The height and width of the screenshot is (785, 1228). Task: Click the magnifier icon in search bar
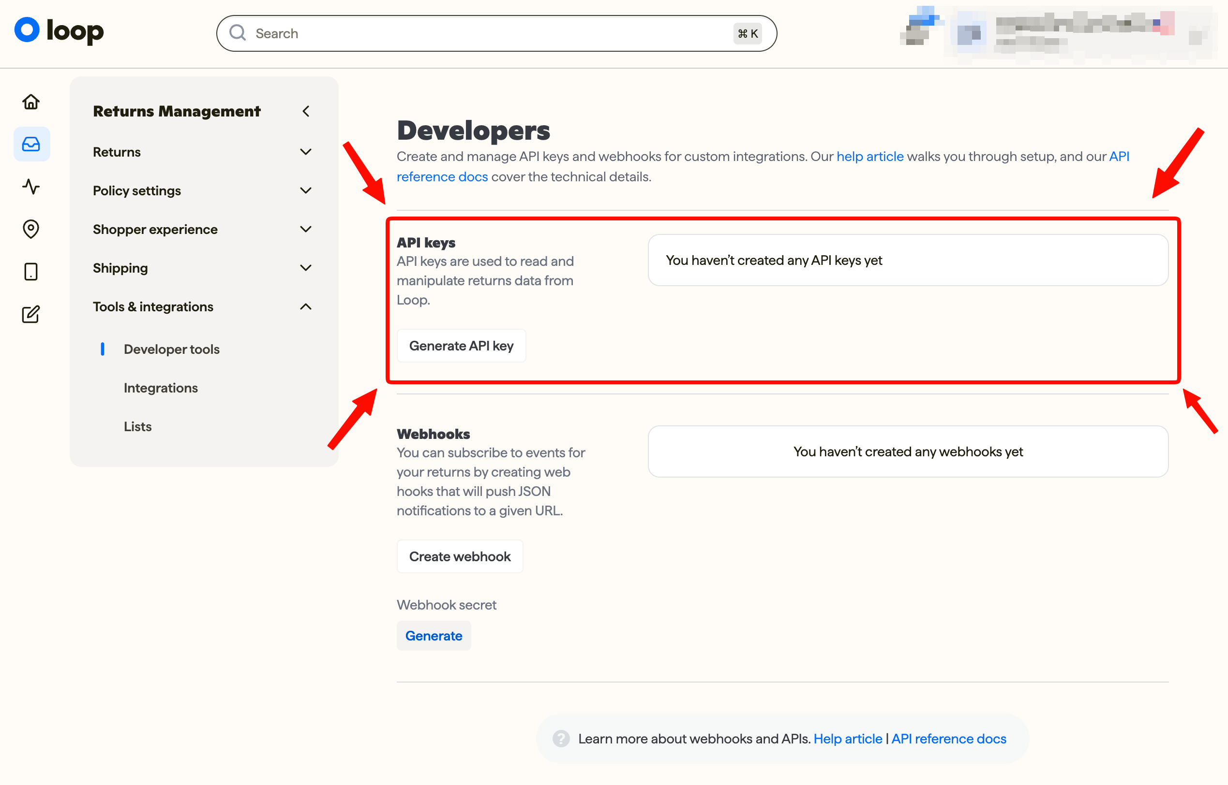[x=237, y=33]
